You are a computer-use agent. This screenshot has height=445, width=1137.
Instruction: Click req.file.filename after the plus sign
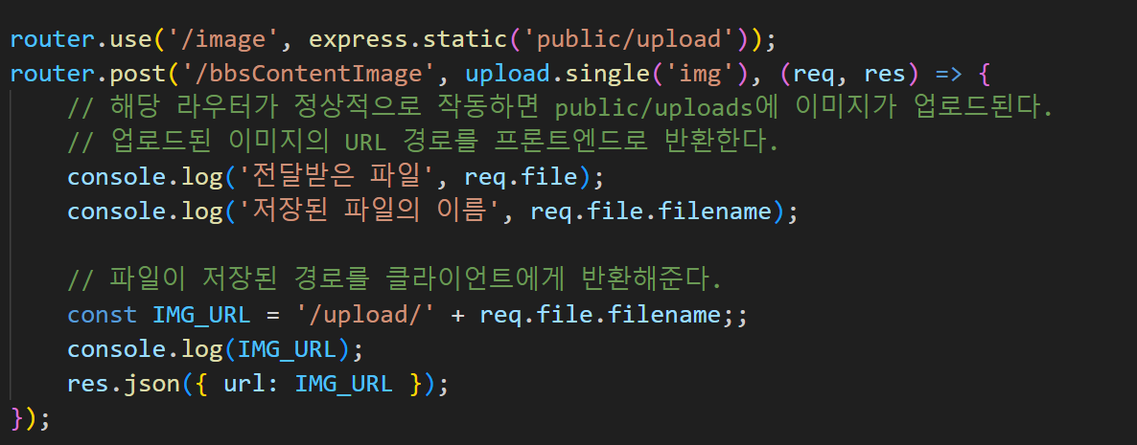600,315
